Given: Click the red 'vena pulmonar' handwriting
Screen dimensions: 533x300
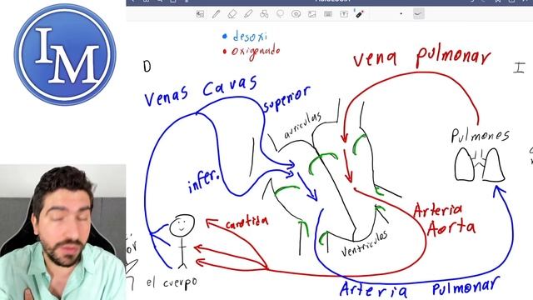Looking at the screenshot, I should coord(421,57).
